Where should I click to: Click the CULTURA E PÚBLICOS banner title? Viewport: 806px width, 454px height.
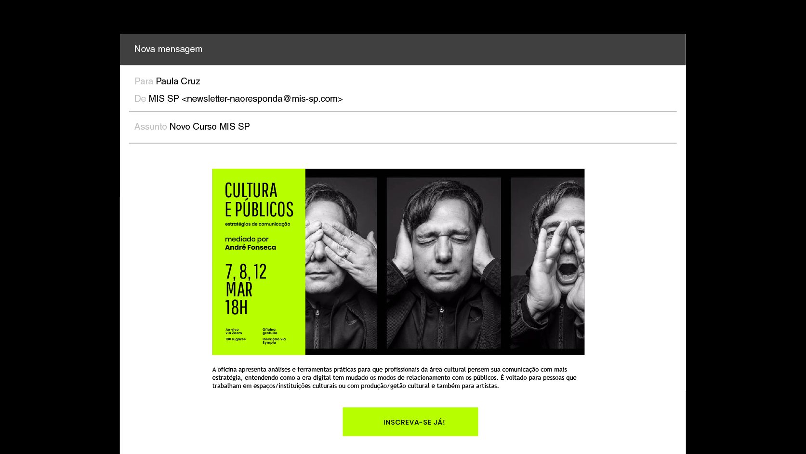(x=259, y=200)
